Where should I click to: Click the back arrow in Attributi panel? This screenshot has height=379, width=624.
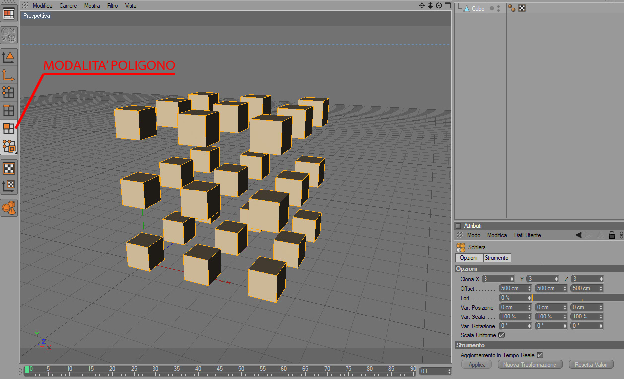(x=578, y=235)
